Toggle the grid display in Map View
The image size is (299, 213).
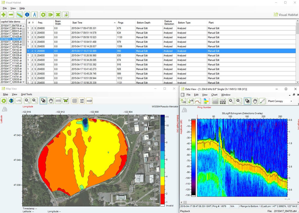[74, 101]
